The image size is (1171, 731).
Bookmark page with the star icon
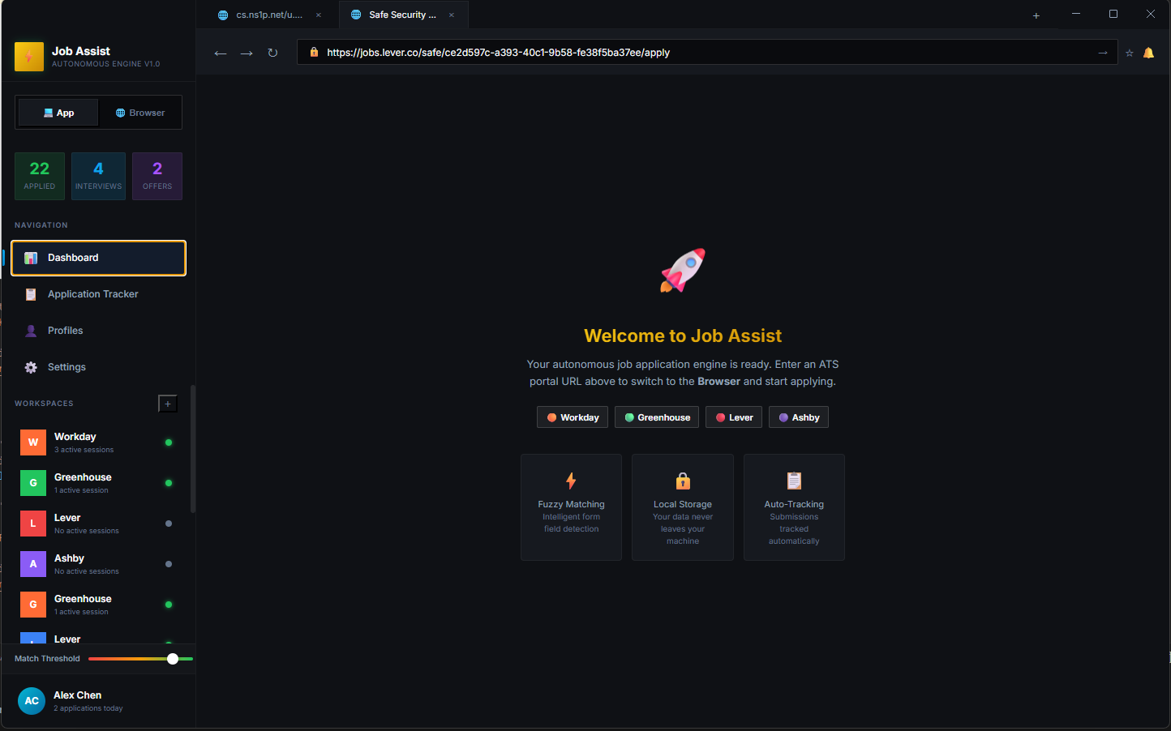(x=1129, y=53)
